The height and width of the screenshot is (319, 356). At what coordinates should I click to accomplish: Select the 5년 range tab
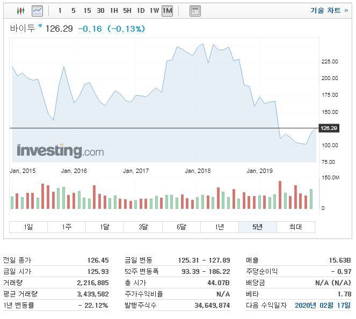point(258,227)
